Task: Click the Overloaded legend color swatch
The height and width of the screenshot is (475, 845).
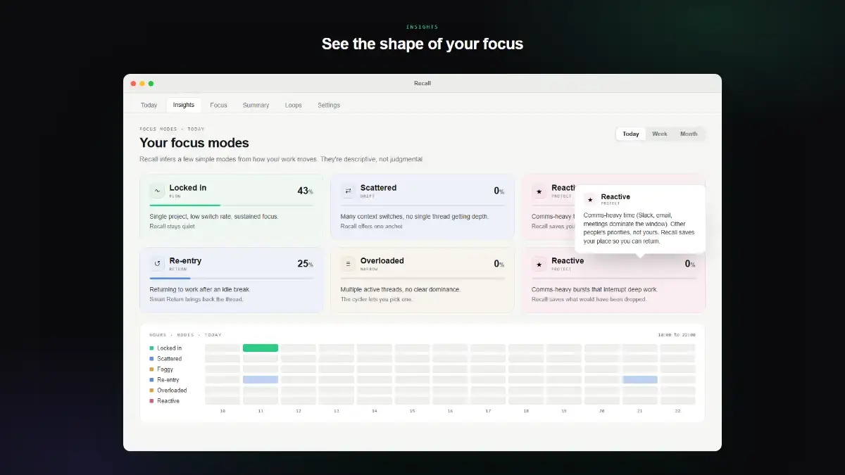Action: pyautogui.click(x=151, y=391)
